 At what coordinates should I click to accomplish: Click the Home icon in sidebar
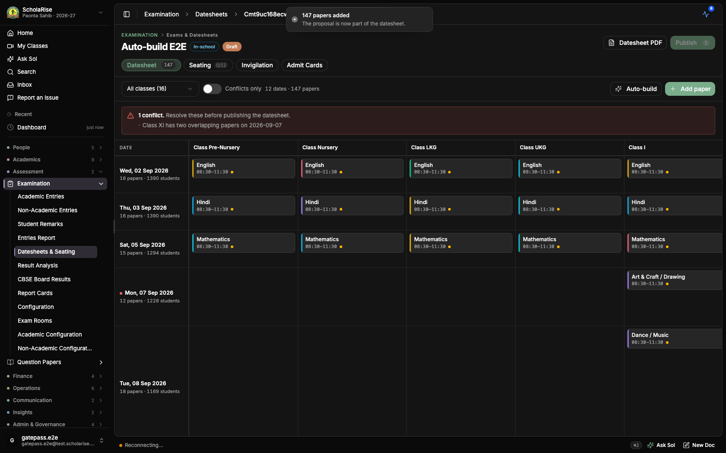coord(10,33)
